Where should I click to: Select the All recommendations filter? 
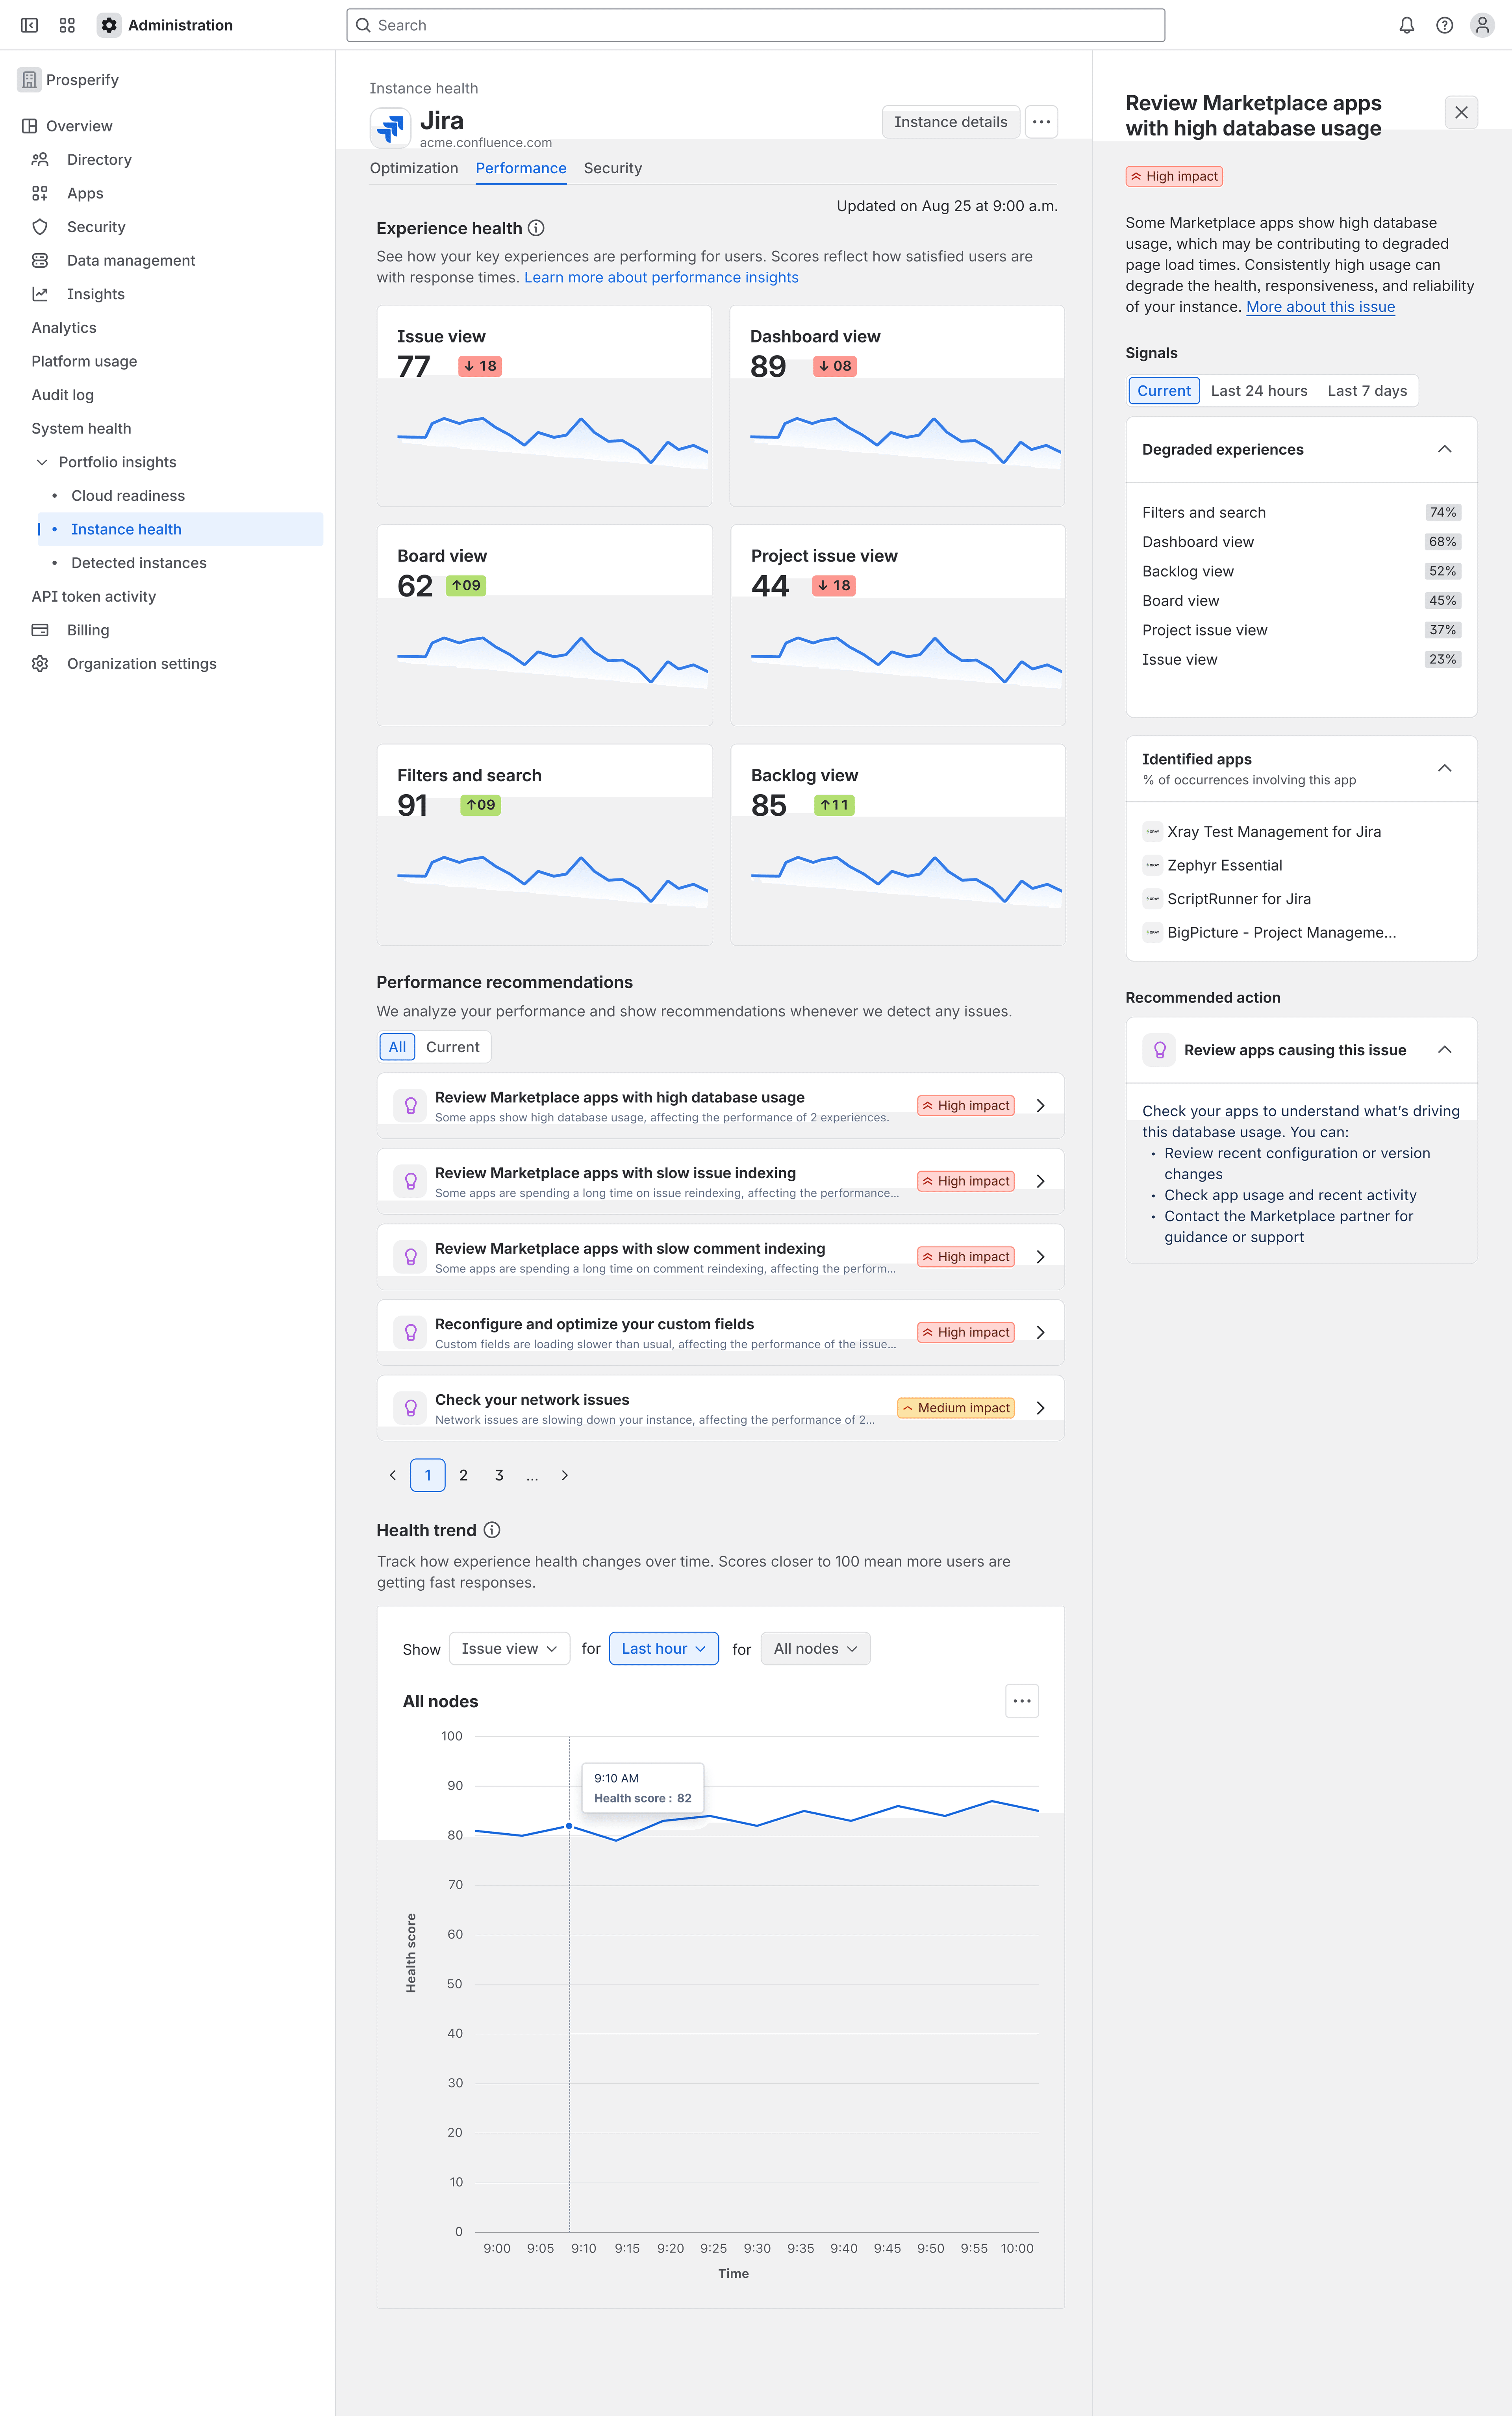pyautogui.click(x=397, y=1047)
